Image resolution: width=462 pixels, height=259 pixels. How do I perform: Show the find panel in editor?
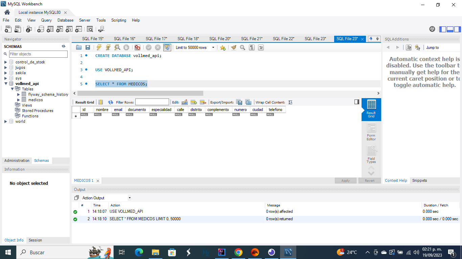click(242, 48)
